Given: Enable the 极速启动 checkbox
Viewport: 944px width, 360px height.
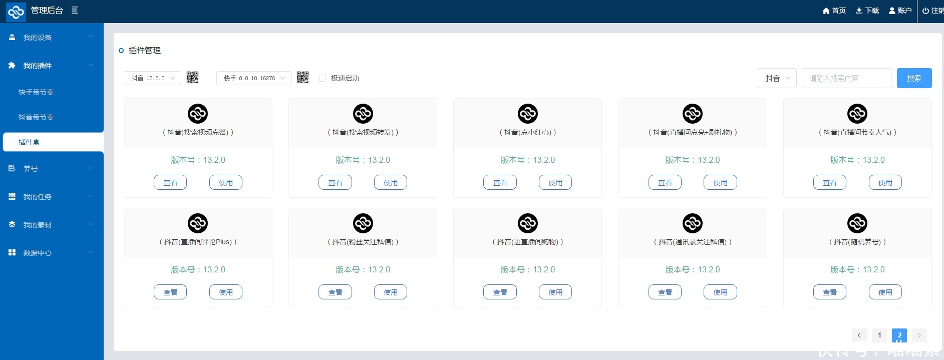Looking at the screenshot, I should click(x=323, y=78).
